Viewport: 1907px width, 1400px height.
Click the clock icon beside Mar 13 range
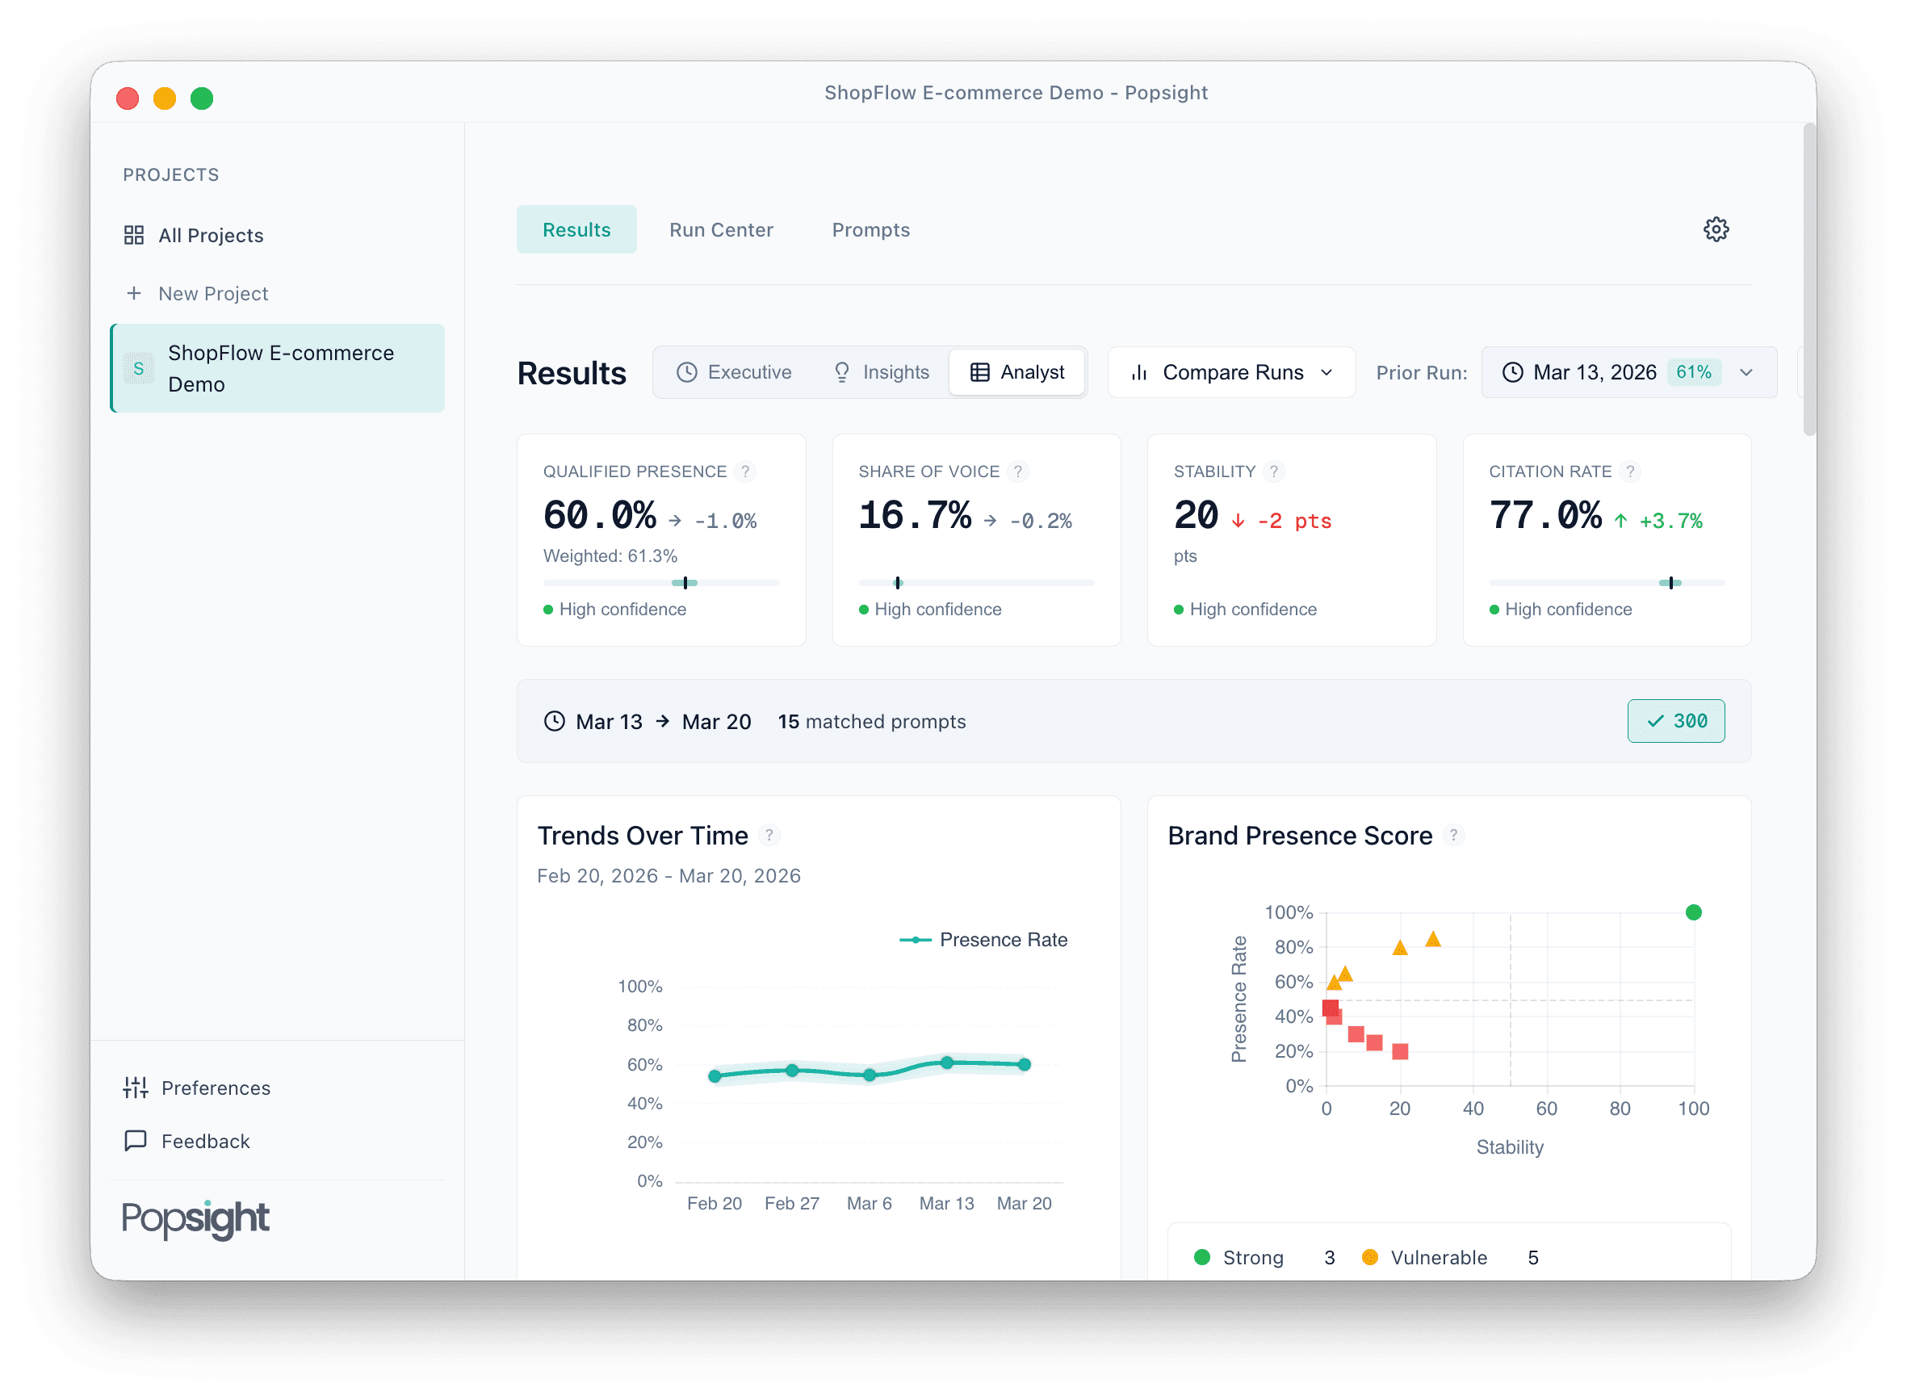[x=555, y=721]
